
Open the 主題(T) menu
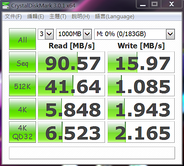58,16
